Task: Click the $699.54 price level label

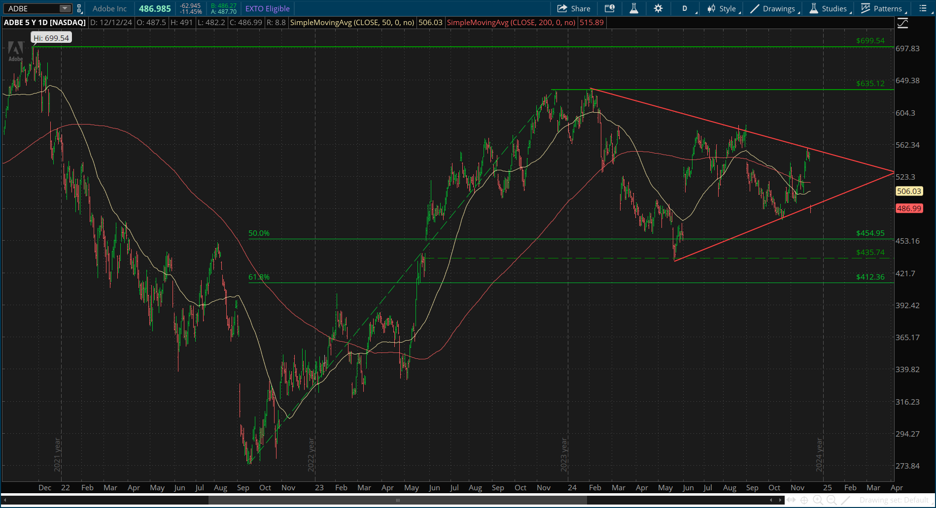Action: click(x=870, y=41)
